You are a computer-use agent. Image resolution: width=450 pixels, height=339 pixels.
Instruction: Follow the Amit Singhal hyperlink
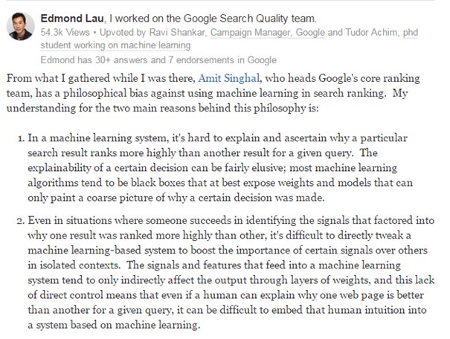pos(229,78)
